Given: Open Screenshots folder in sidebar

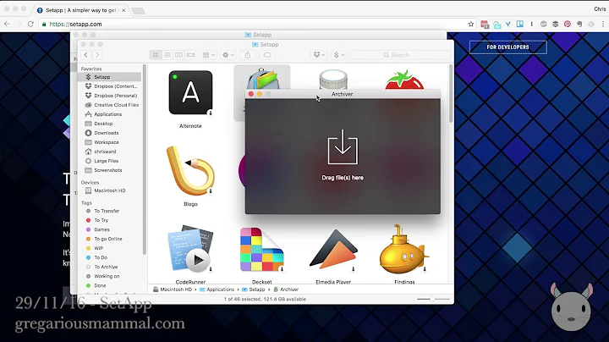Looking at the screenshot, I should 109,170.
